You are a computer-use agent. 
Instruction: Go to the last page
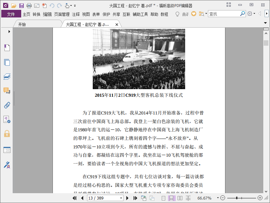coord(135,198)
